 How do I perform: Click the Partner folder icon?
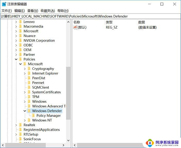[20, 55]
